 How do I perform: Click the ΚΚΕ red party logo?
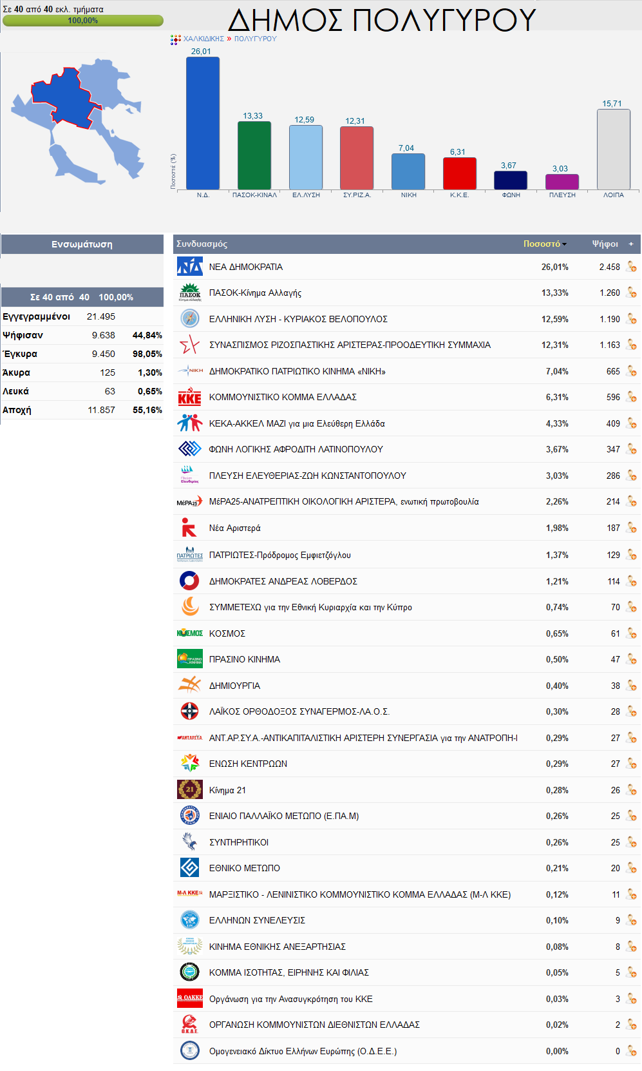point(189,398)
